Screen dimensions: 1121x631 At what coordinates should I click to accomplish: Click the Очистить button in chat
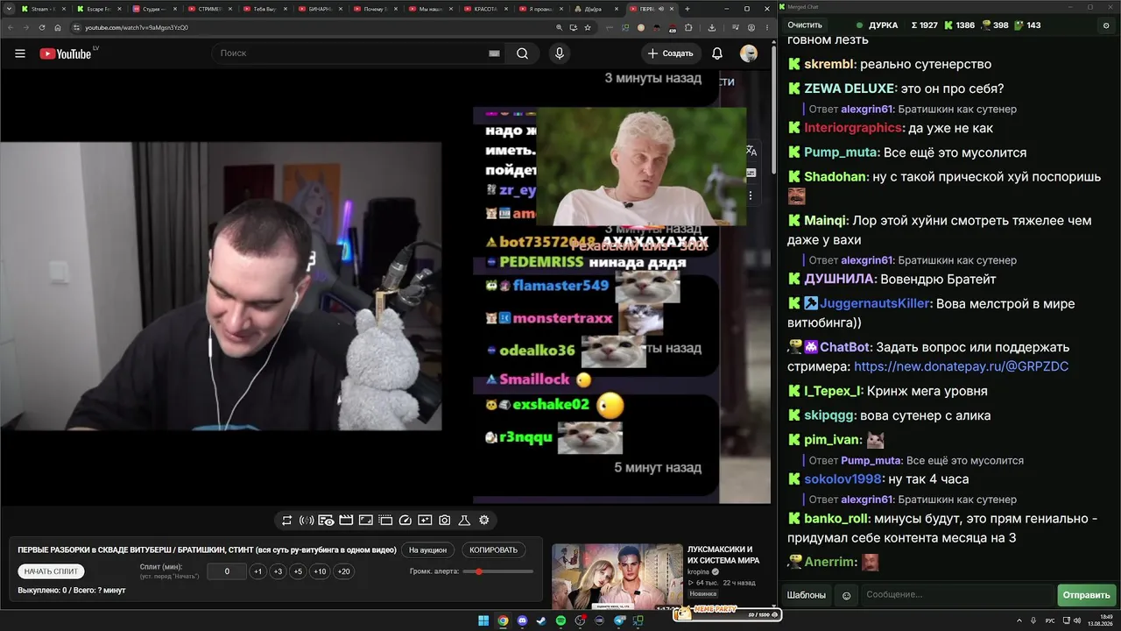805,25
